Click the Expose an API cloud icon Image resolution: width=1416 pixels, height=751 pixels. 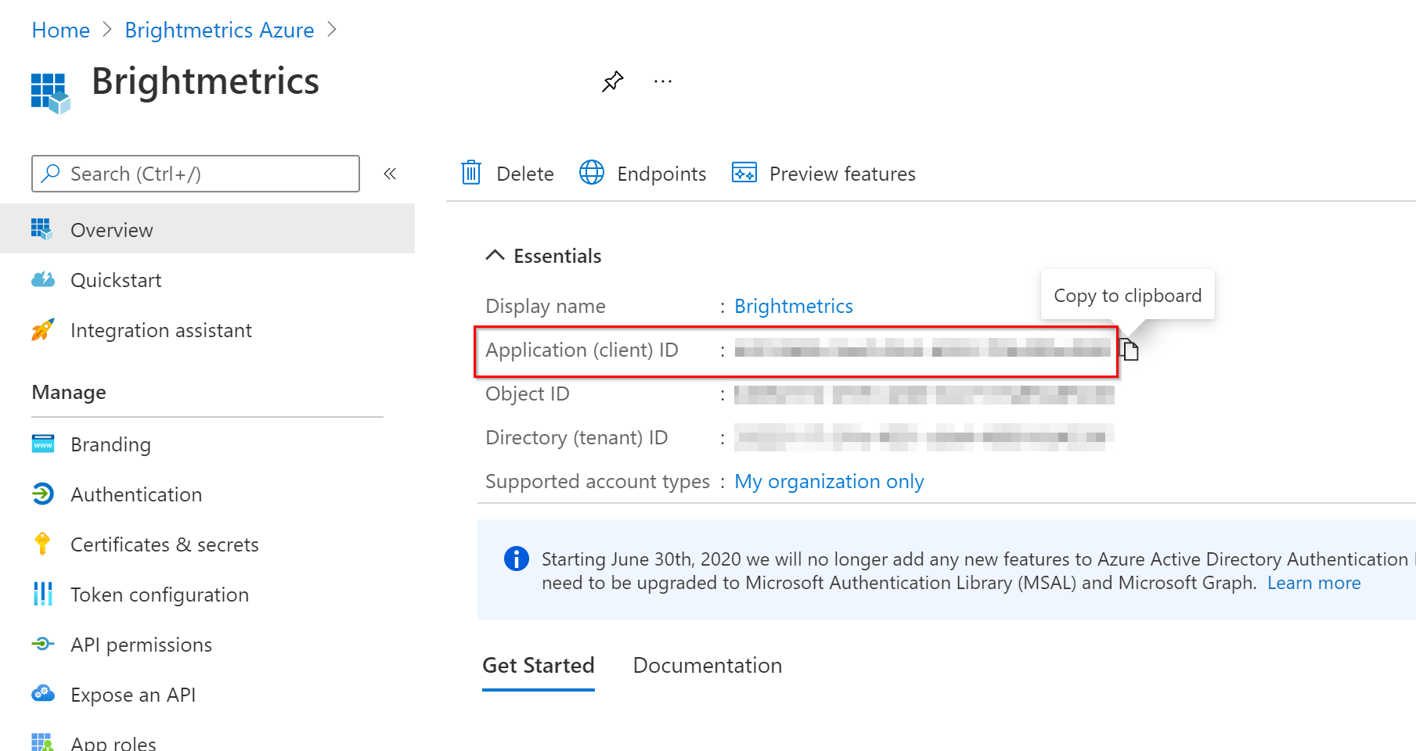point(43,694)
